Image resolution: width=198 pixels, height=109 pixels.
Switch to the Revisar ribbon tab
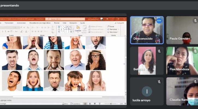coord(57,23)
